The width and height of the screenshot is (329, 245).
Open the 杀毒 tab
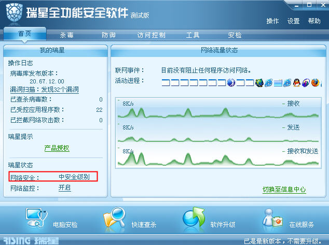point(67,35)
